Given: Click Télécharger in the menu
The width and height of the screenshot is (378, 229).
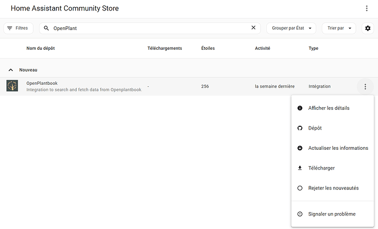Looking at the screenshot, I should tap(321, 168).
